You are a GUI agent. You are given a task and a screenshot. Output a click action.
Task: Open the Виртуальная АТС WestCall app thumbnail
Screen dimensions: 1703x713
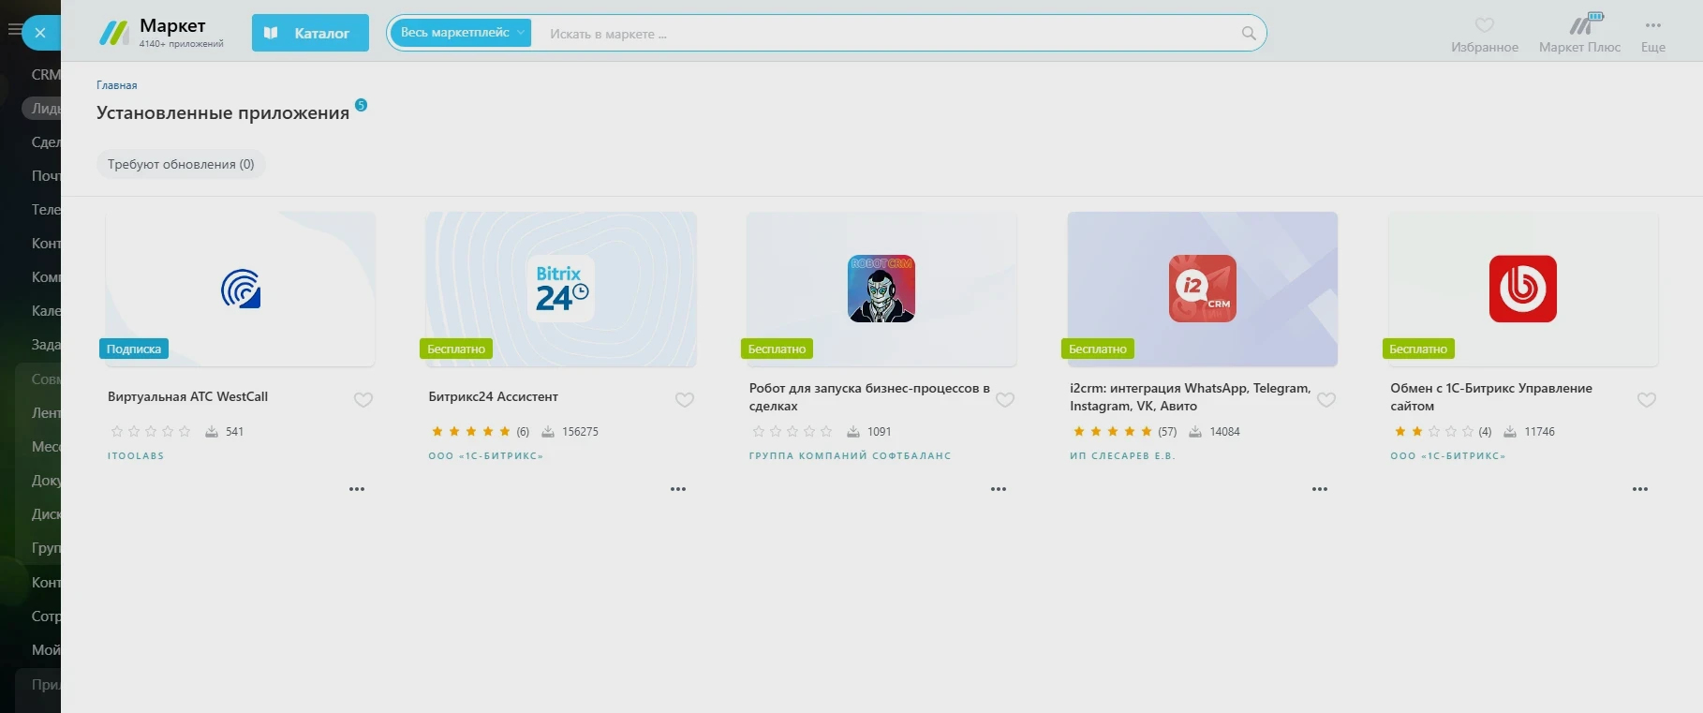click(241, 289)
